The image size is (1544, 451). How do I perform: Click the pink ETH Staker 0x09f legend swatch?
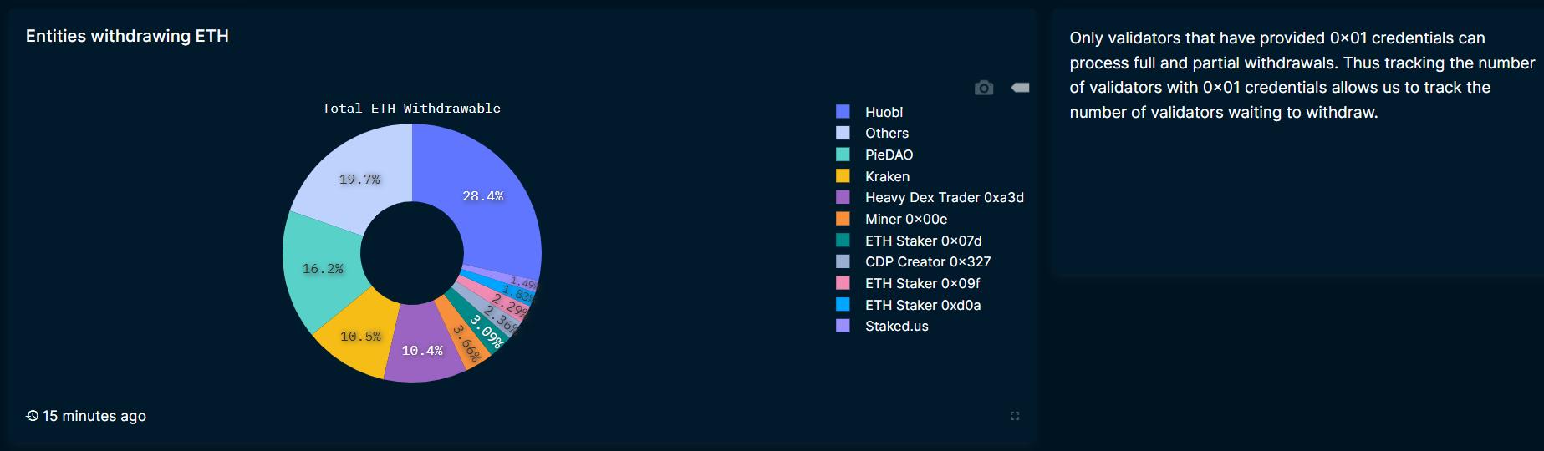click(843, 283)
